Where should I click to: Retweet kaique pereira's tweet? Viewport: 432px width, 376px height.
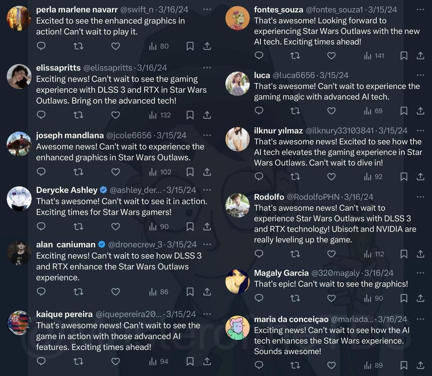(x=78, y=361)
